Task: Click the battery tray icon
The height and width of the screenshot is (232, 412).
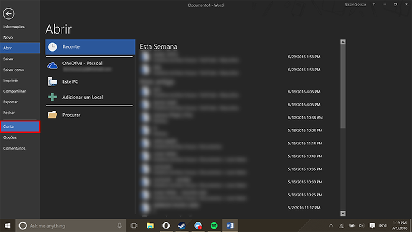Action: [352, 226]
